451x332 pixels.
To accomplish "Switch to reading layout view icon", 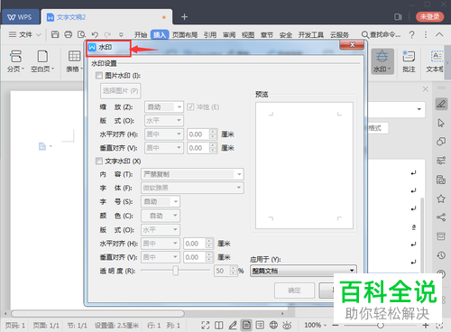I will tap(219, 325).
